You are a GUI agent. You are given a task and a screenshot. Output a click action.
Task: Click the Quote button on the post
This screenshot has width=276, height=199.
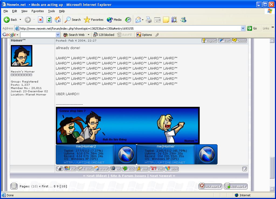coord(239,40)
